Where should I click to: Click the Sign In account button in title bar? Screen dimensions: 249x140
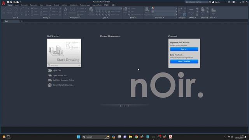pyautogui.click(x=216, y=2)
